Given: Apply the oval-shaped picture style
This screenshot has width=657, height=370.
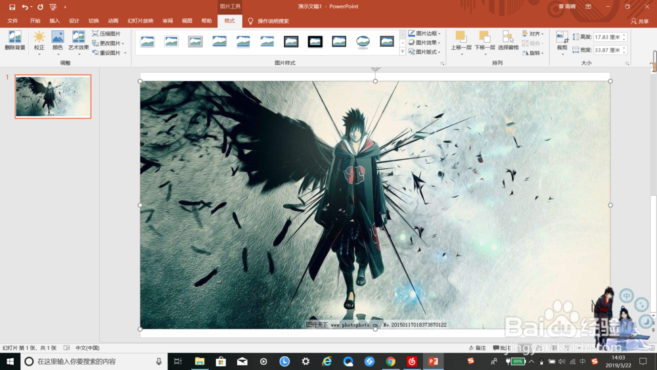Looking at the screenshot, I should click(363, 41).
